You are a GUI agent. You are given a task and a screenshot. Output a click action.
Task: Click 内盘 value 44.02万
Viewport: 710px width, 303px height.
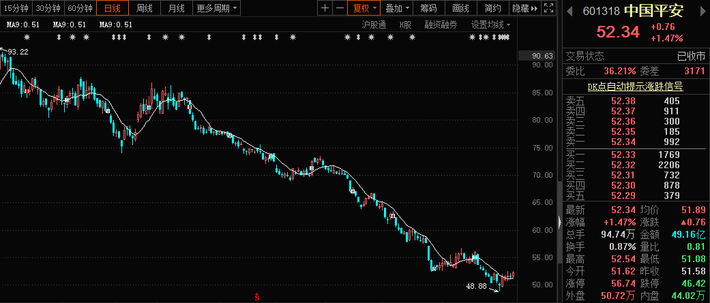click(x=688, y=296)
